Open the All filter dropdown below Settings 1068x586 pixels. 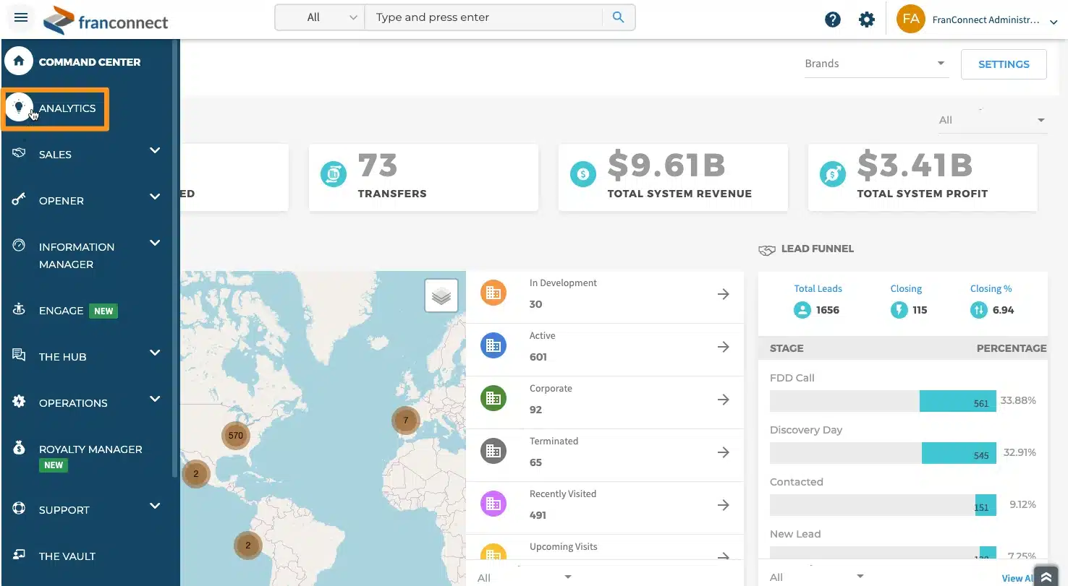[993, 120]
